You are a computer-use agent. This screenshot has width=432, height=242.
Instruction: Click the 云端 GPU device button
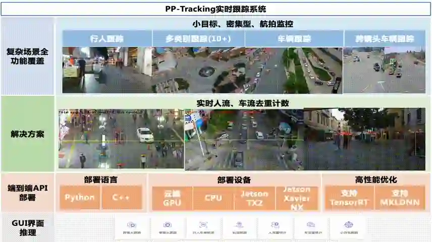click(x=172, y=198)
